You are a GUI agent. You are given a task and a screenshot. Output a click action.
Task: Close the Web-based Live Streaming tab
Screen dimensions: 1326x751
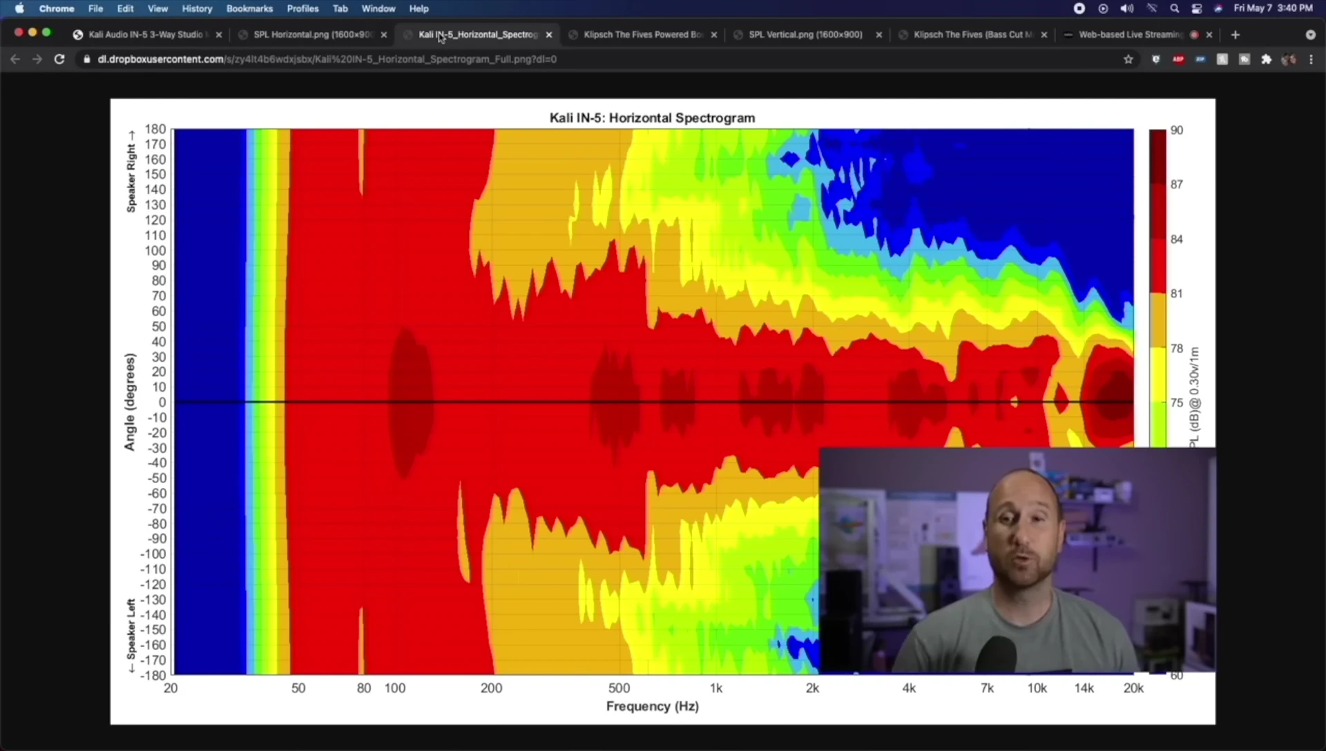point(1209,35)
